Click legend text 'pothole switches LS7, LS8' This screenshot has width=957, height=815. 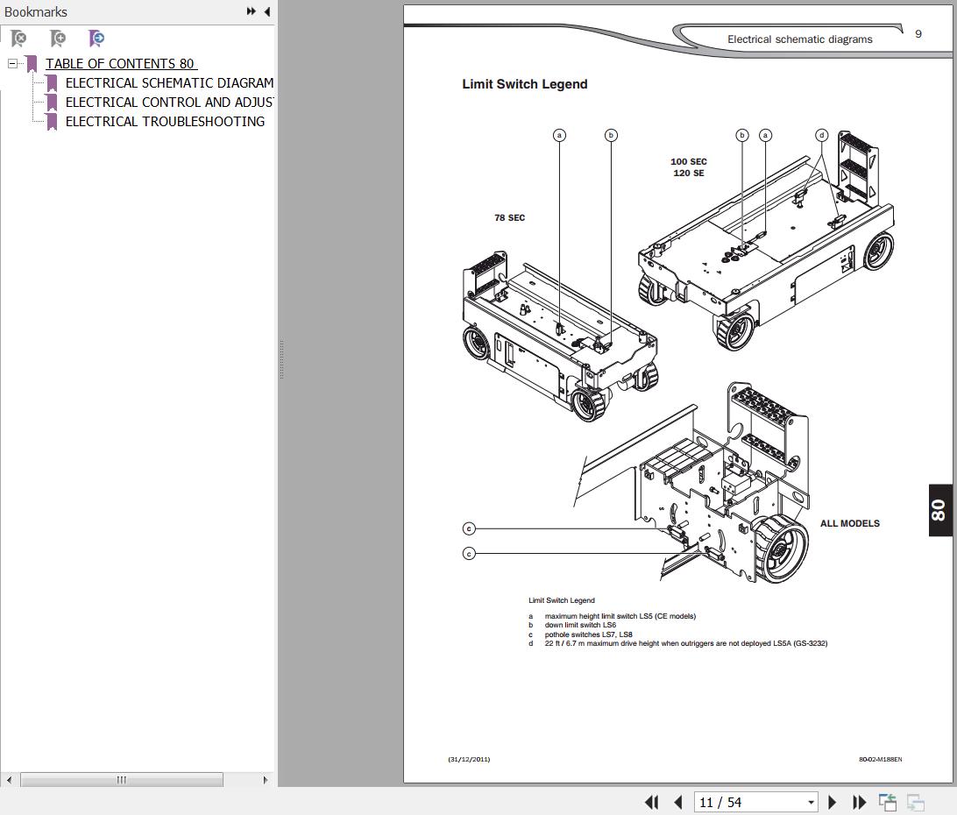click(x=588, y=634)
